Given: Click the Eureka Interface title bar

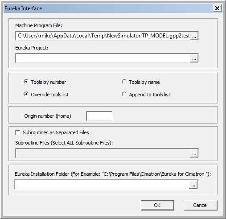Looking at the screenshot, I should pos(108,8).
